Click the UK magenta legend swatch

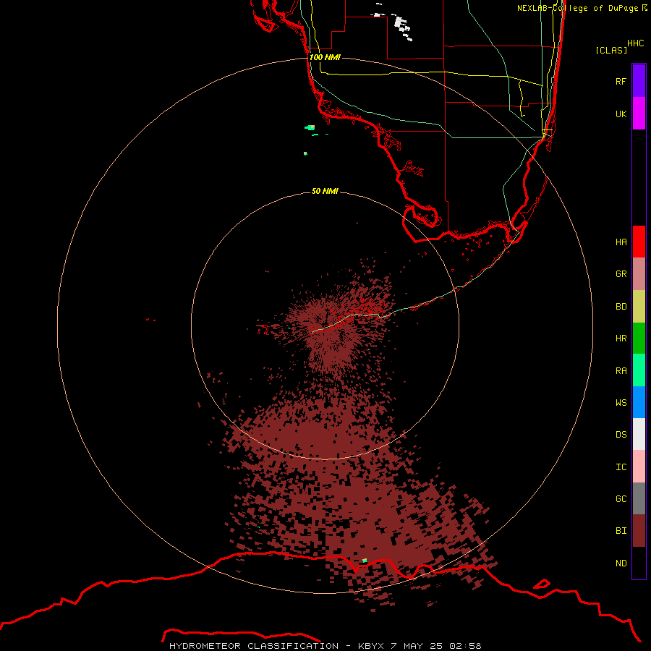[639, 114]
